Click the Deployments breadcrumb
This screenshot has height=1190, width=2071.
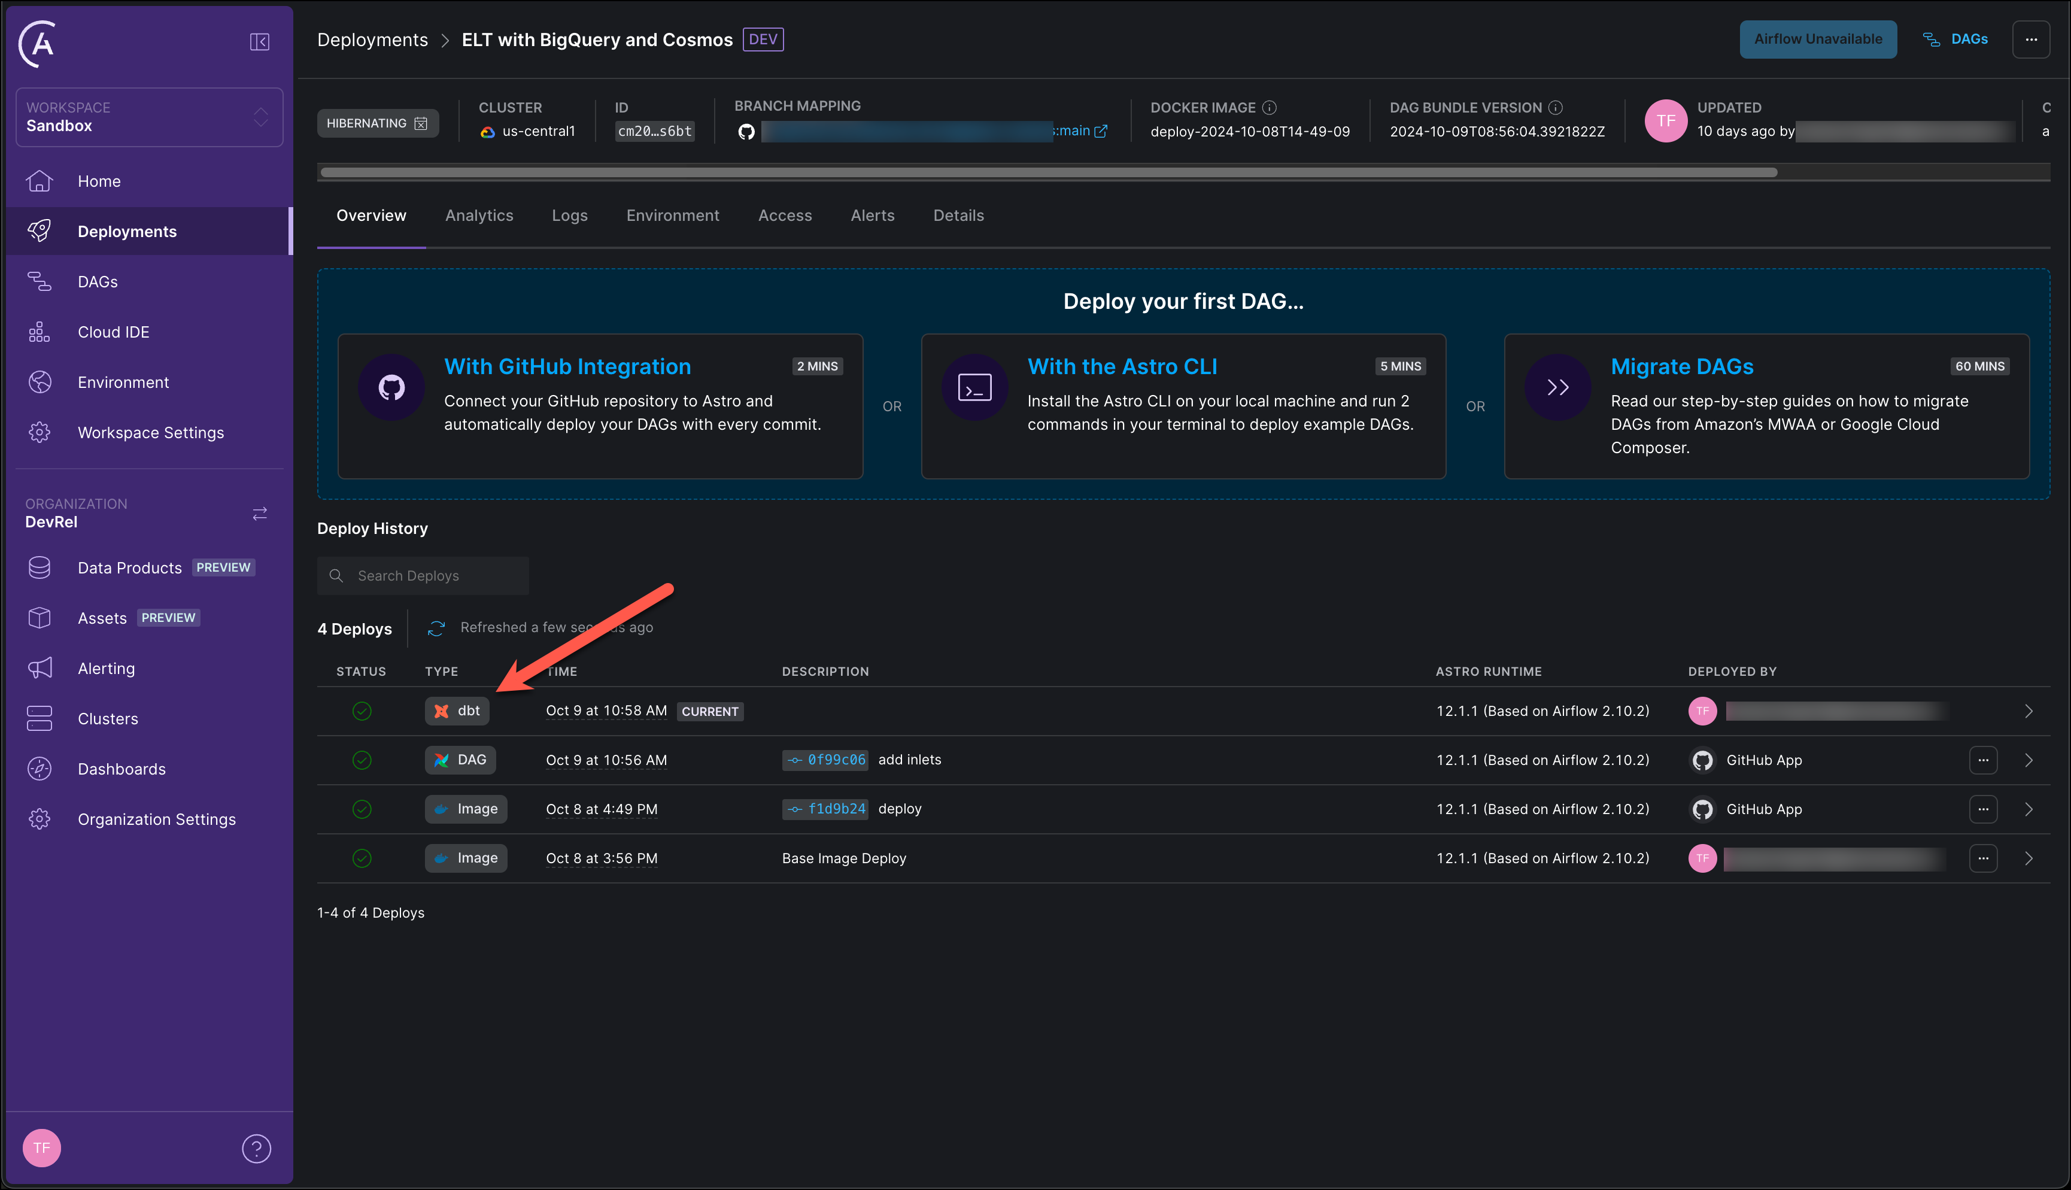[373, 38]
